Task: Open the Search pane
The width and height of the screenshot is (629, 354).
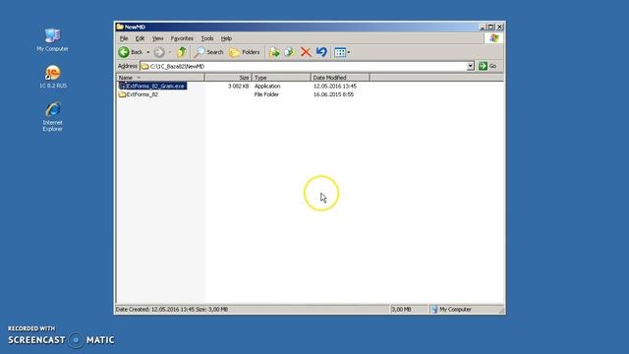Action: pyautogui.click(x=208, y=52)
